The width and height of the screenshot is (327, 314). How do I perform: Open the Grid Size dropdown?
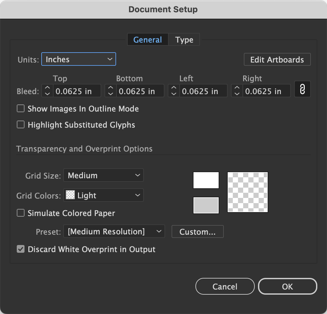[104, 175]
